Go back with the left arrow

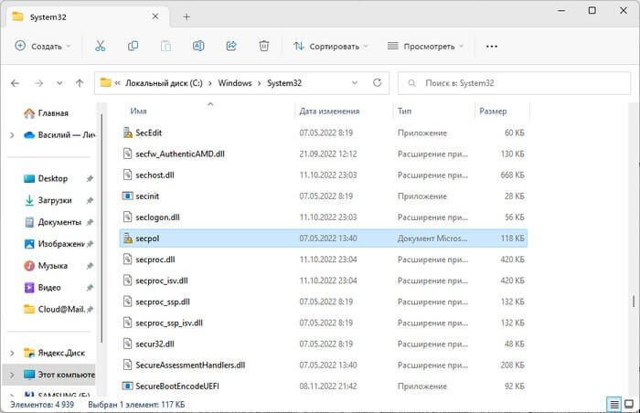pos(16,83)
